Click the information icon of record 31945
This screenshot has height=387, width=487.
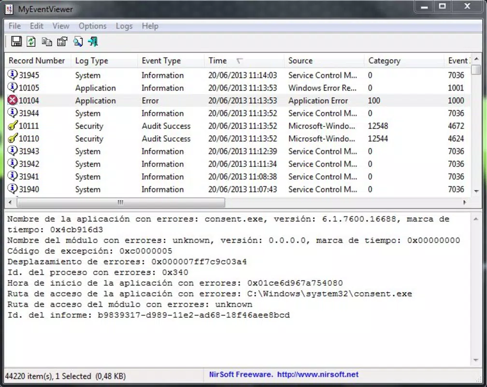13,74
